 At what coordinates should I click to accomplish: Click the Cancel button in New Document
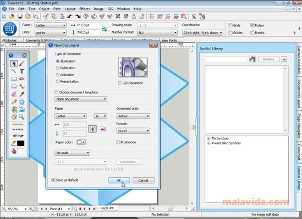(x=143, y=180)
